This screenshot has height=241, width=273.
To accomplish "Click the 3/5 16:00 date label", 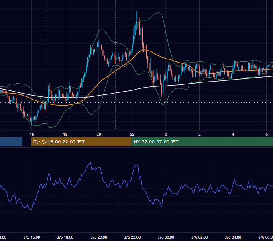I will click(x=32, y=237).
